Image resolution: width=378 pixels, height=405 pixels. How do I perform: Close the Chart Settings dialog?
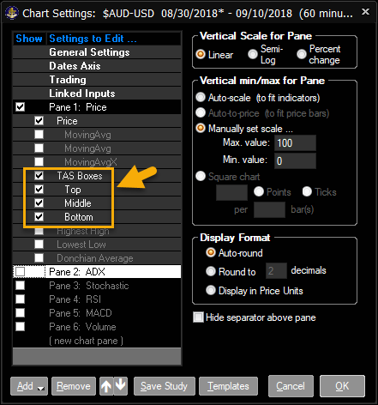[365, 12]
